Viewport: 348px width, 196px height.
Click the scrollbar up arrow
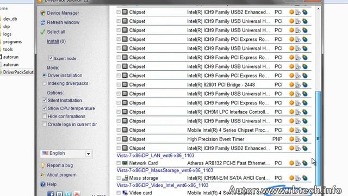[x=318, y=9]
